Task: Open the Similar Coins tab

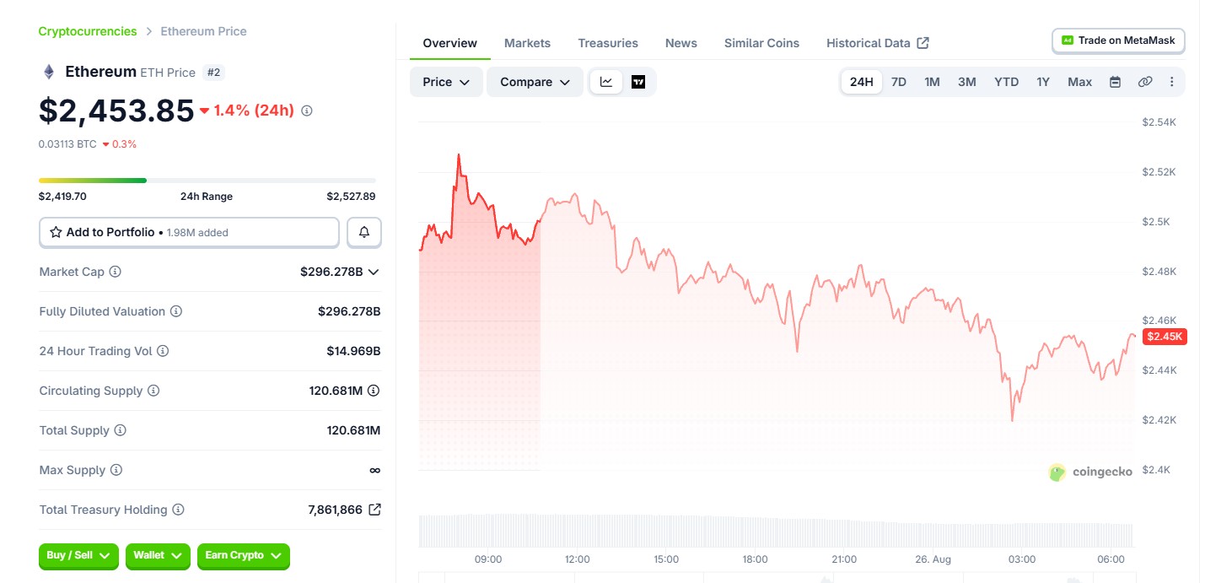Action: [x=761, y=43]
